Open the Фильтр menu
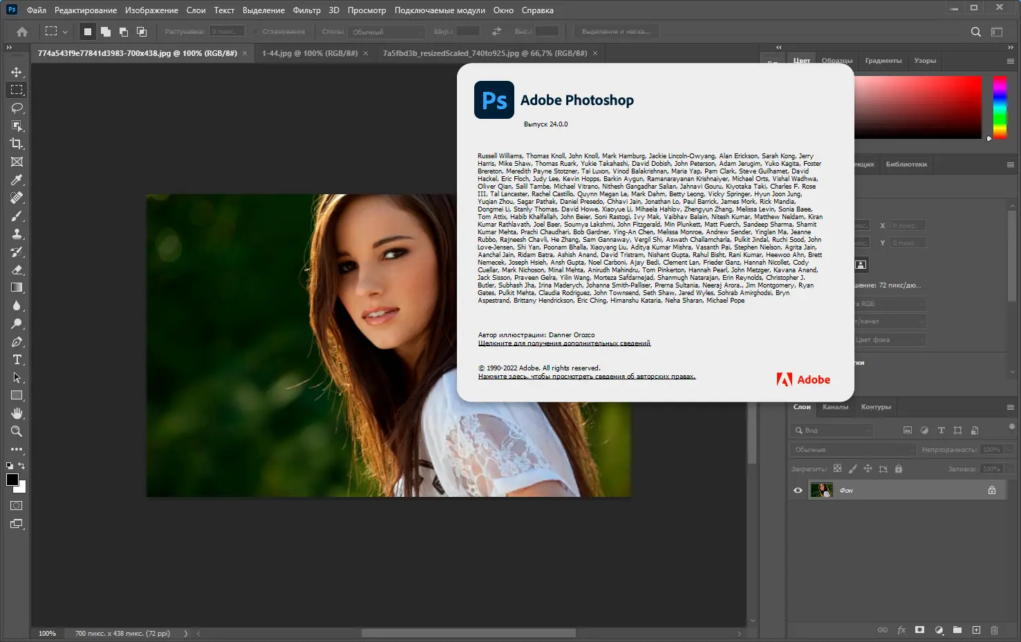 click(306, 10)
